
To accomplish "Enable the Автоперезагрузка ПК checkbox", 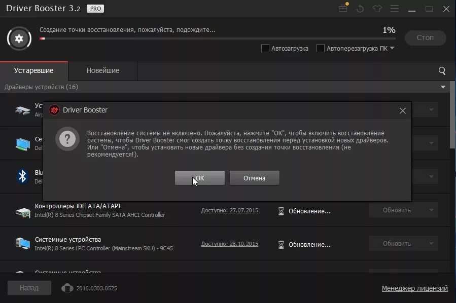I will point(320,48).
